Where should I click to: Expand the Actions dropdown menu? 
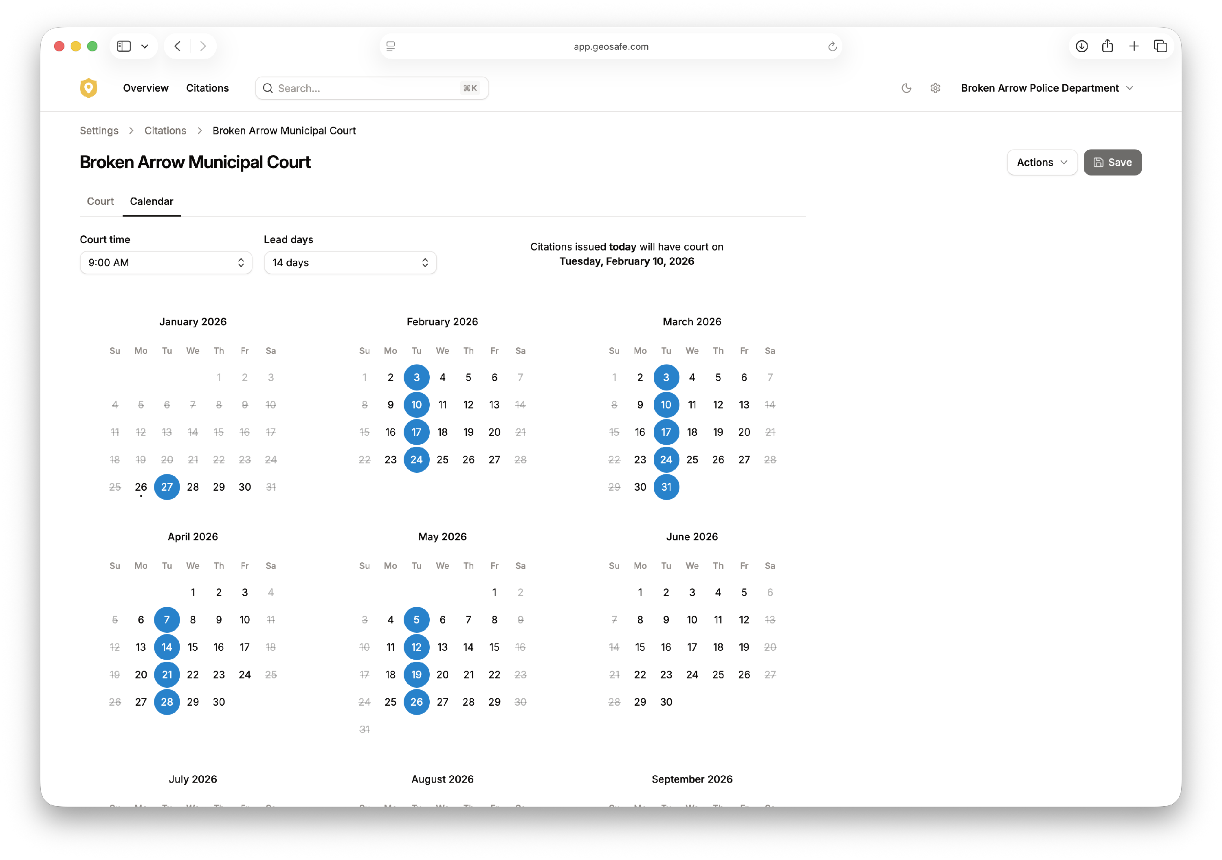[1042, 162]
